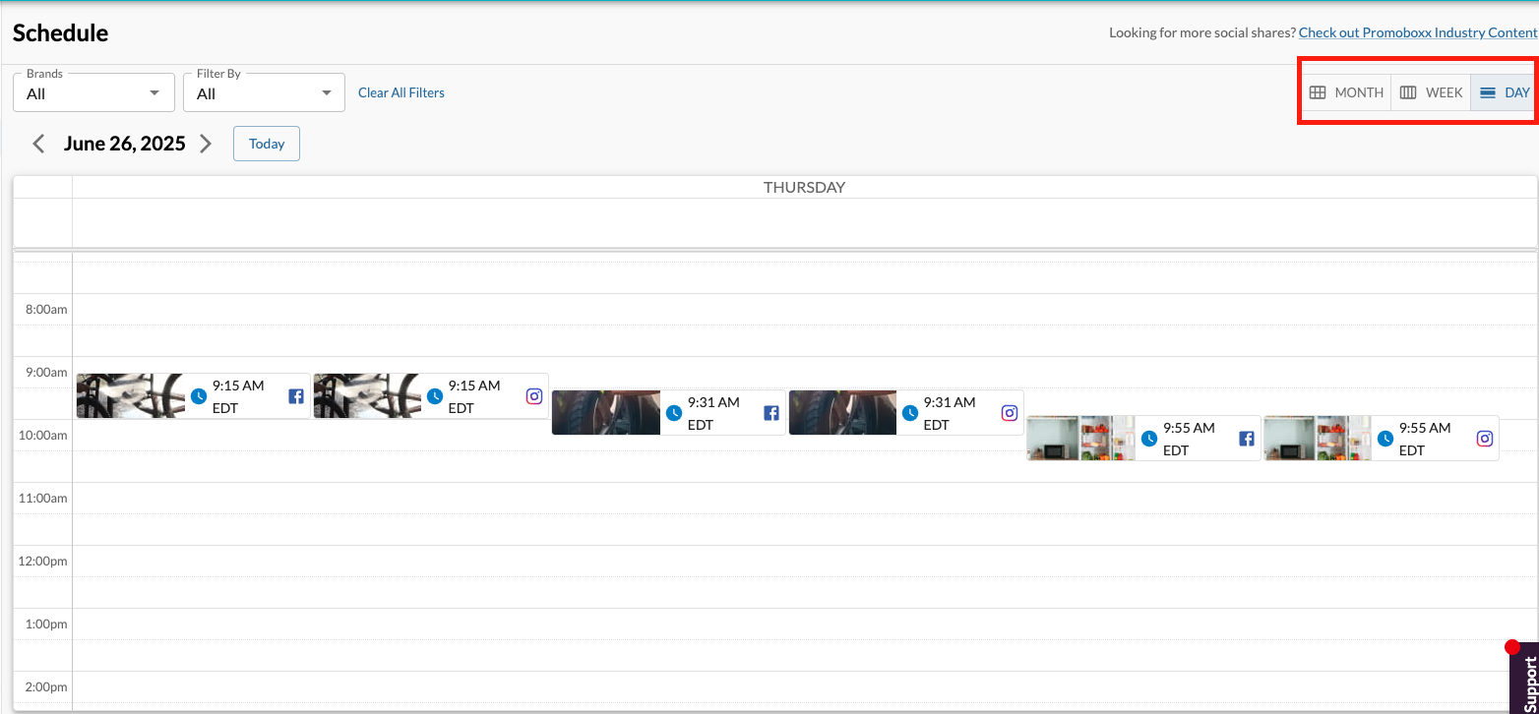The height and width of the screenshot is (714, 1539).
Task: Open fridge thumbnail of 9:55 AM Instagram post
Action: [1319, 439]
